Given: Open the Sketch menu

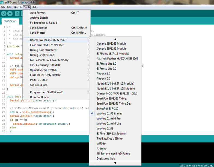Looking at the screenshot, I should coord(17,7).
